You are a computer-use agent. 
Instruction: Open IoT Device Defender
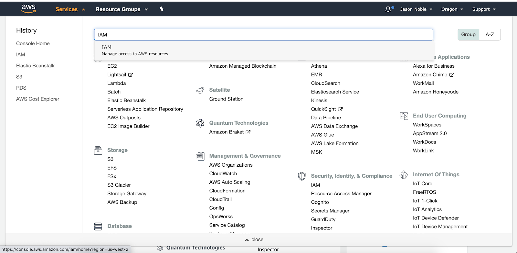[x=436, y=218]
